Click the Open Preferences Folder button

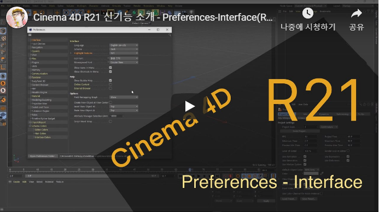click(x=43, y=156)
